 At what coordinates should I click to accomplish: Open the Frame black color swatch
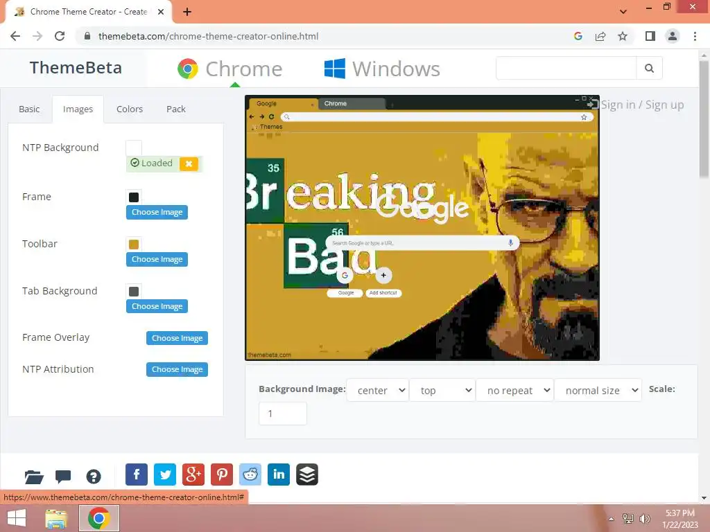(134, 197)
